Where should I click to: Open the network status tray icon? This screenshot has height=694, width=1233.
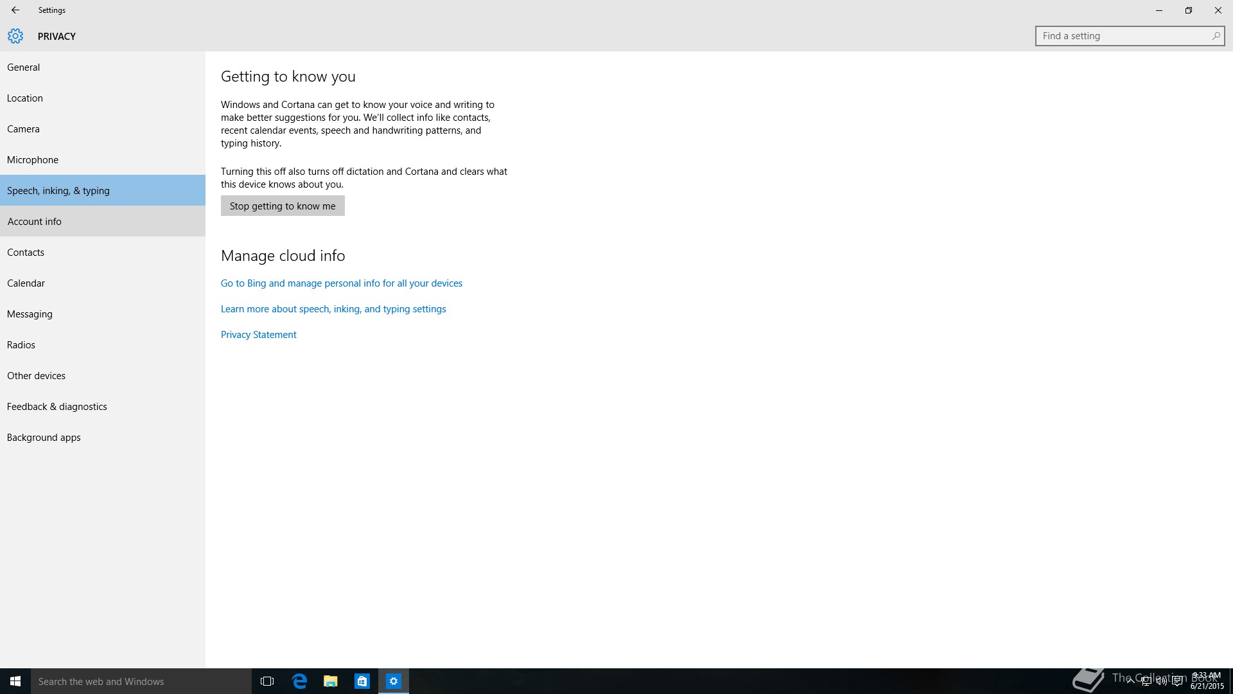pyautogui.click(x=1146, y=681)
